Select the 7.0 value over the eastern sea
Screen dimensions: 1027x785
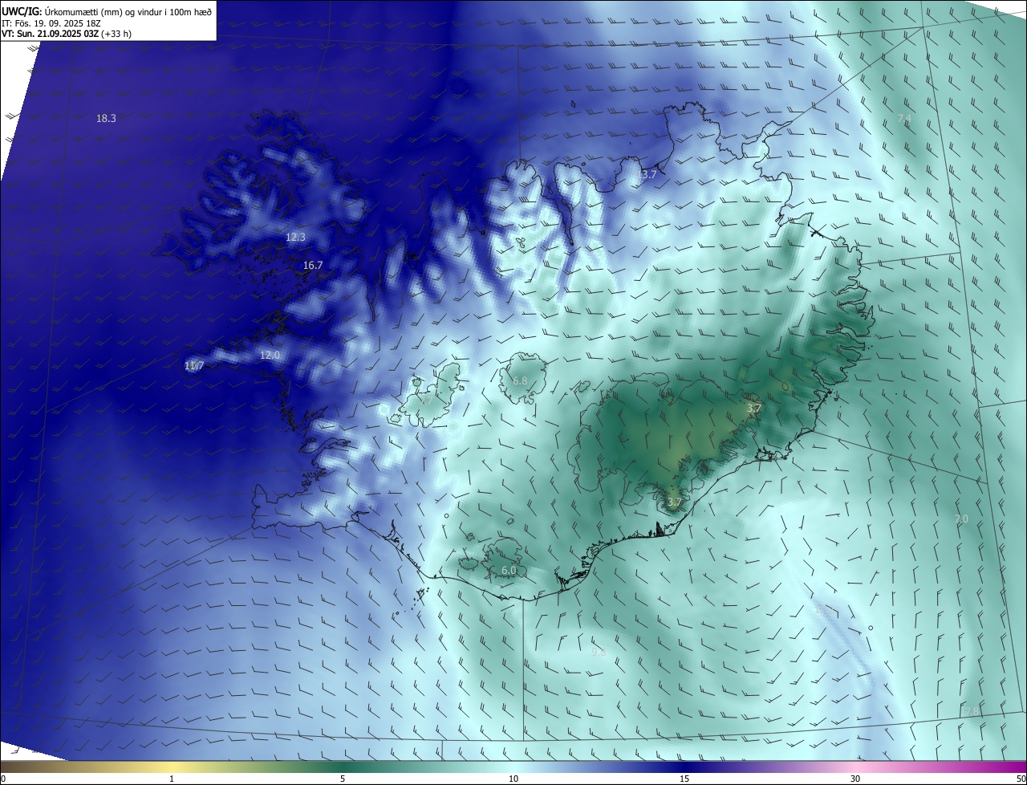(961, 519)
